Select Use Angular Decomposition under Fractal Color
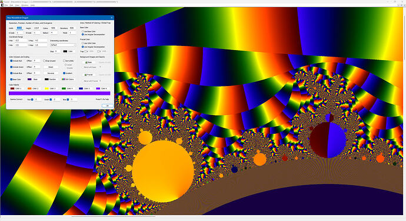406x221 pixels. click(x=82, y=47)
